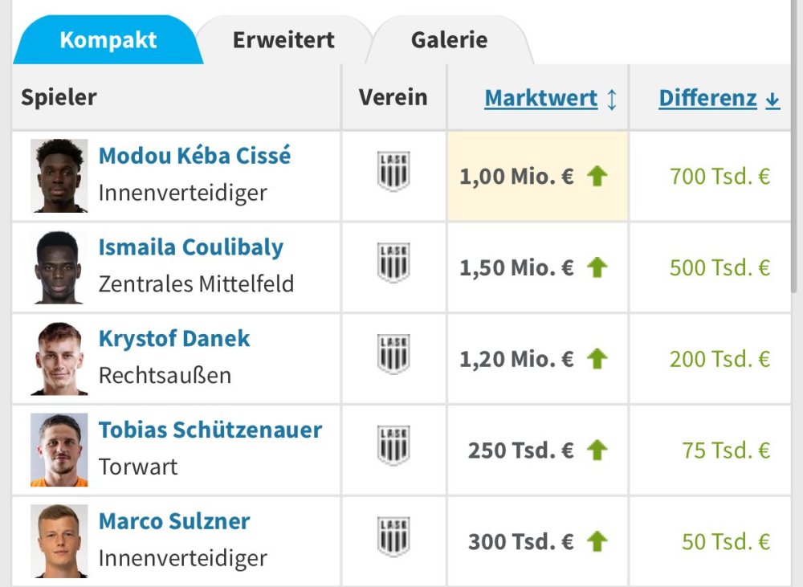803x587 pixels.
Task: Sort table by Marktwert column
Action: (541, 99)
